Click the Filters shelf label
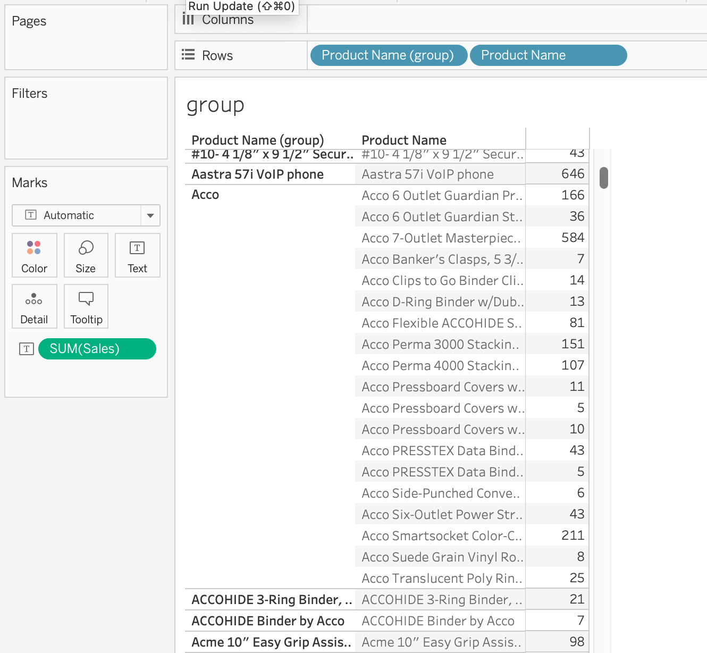 (30, 94)
